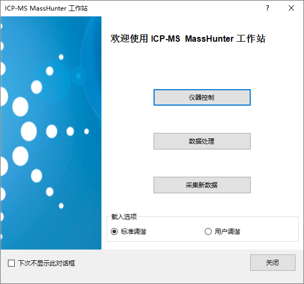Click the 关闭 button
Image resolution: width=304 pixels, height=284 pixels.
(272, 262)
